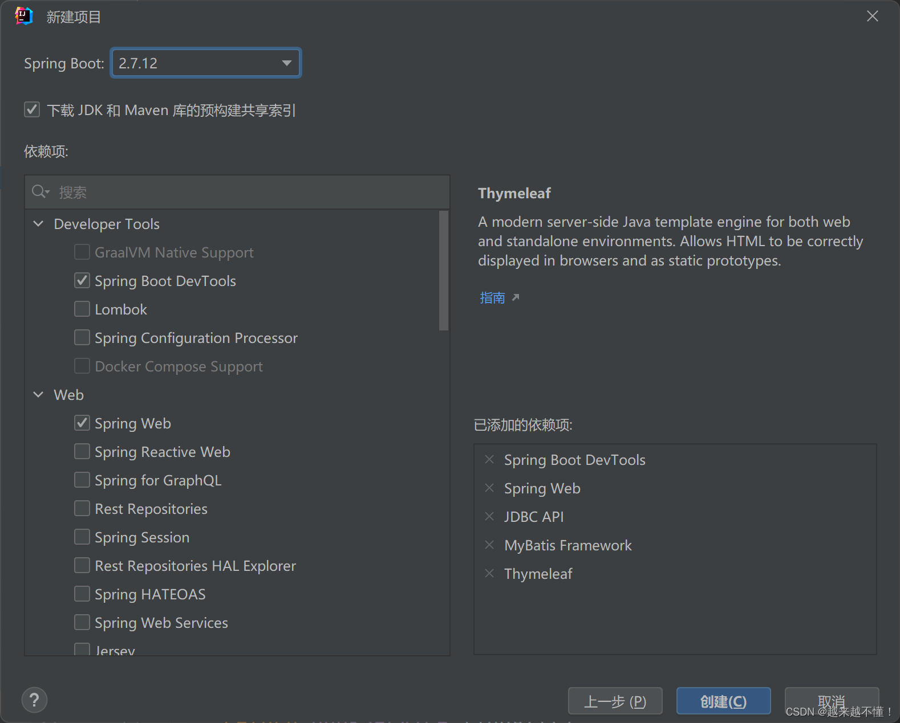The height and width of the screenshot is (723, 900).
Task: Click the IntelliJ IDEA logo icon
Action: (24, 16)
